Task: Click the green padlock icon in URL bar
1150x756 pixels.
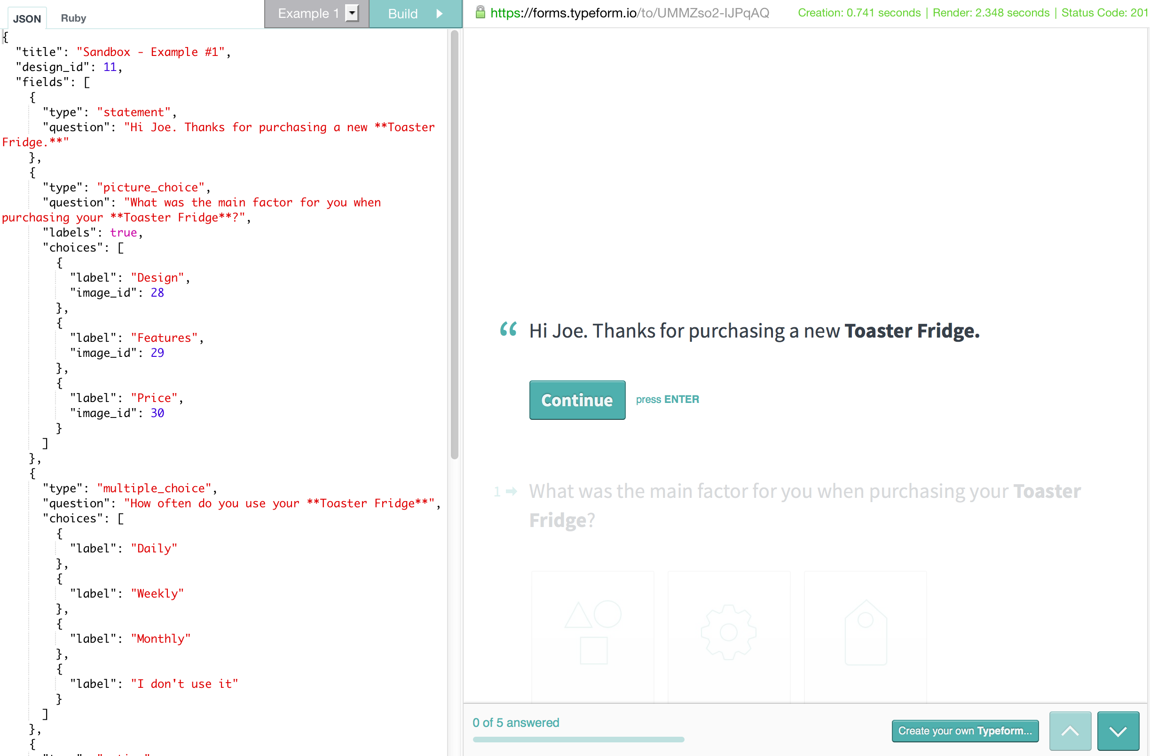Action: click(480, 12)
